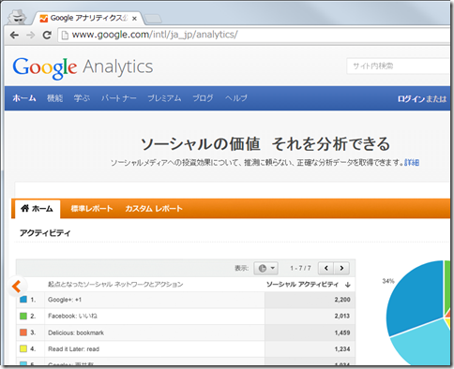This screenshot has height=369, width=454.
Task: Select the 標準レポート tab
Action: pos(92,209)
